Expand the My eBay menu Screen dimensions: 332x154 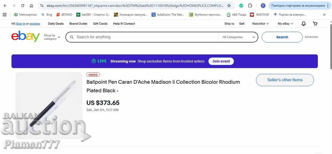click(285, 24)
